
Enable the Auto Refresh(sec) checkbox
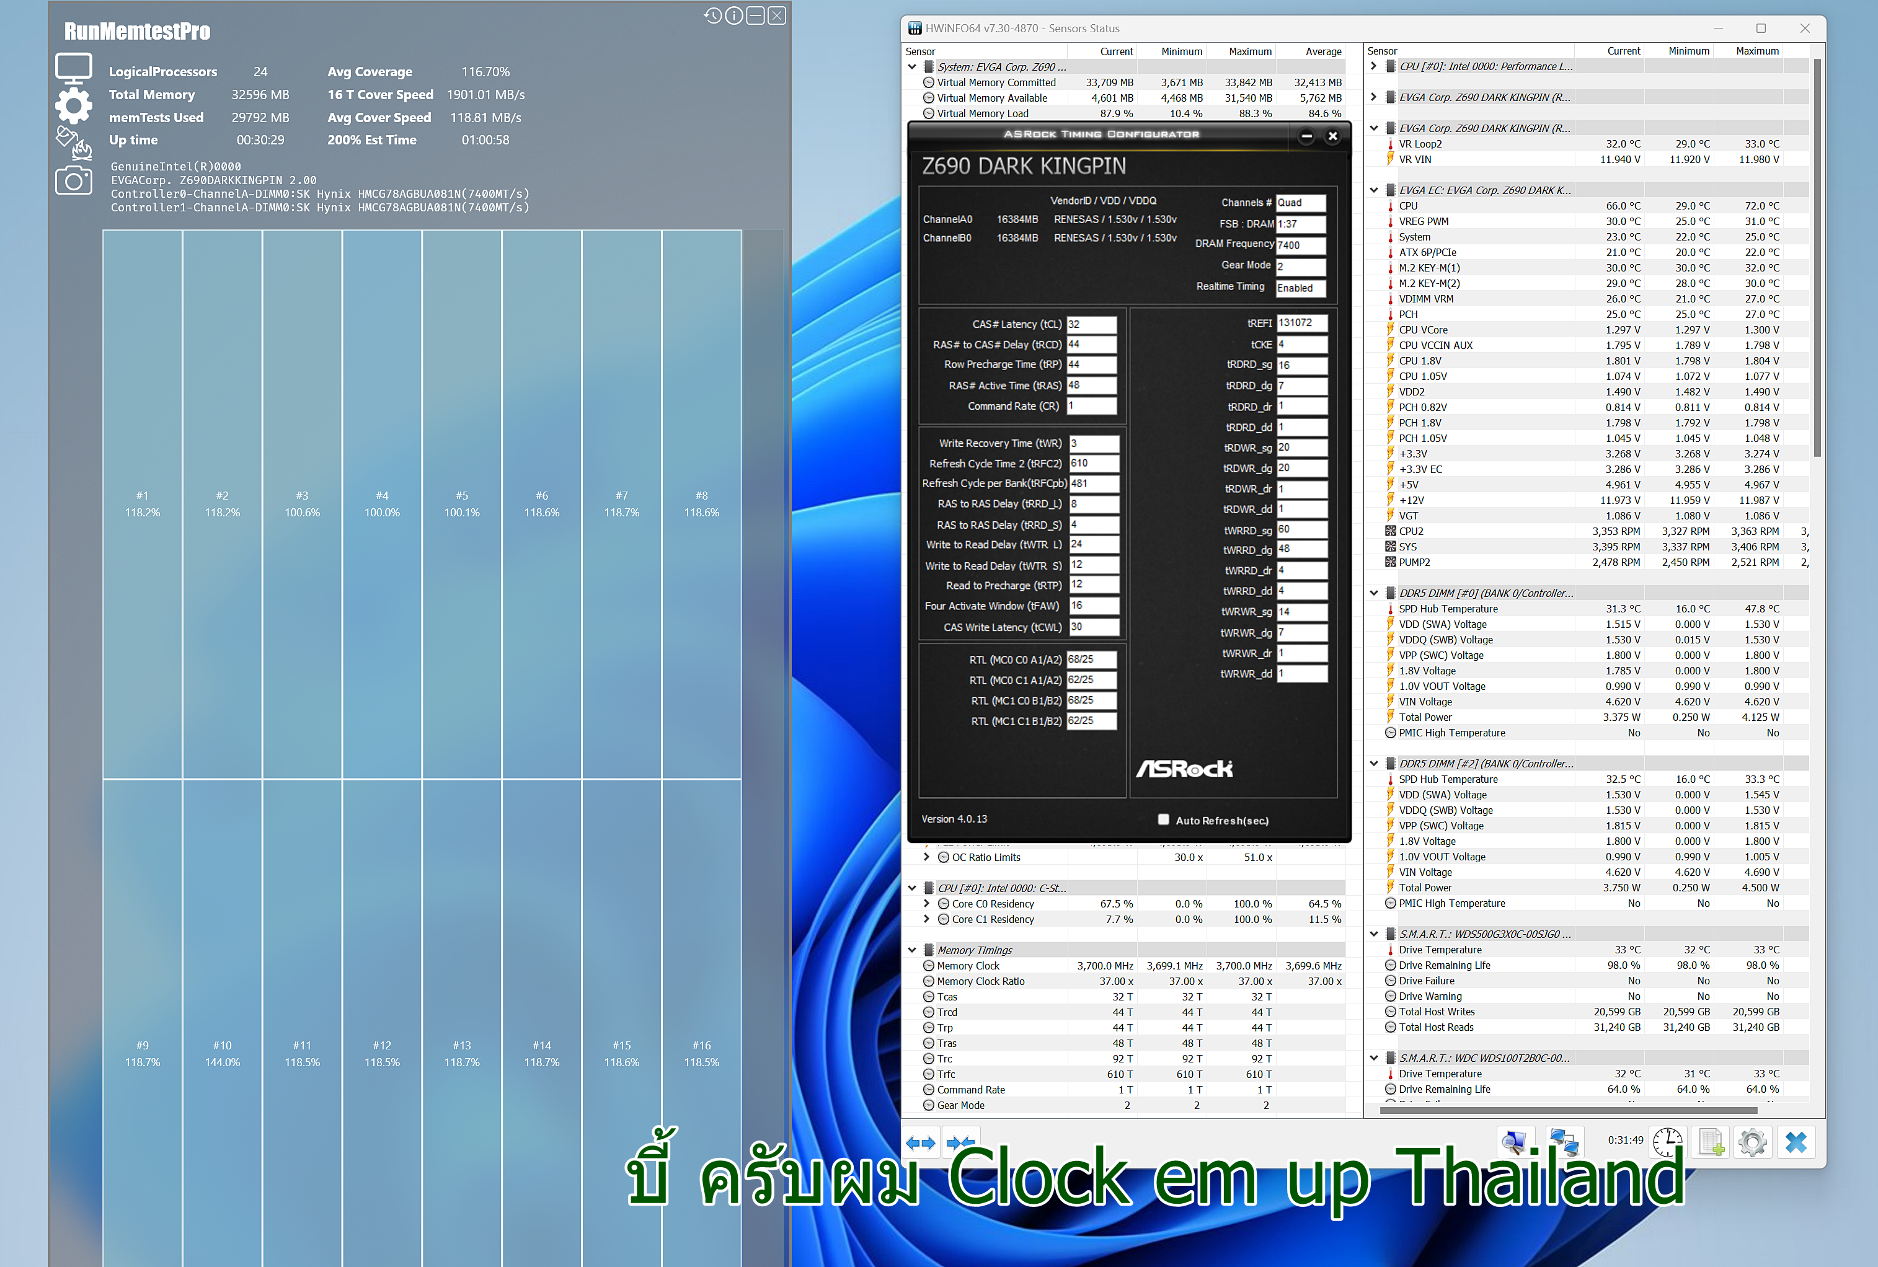pos(1163,819)
